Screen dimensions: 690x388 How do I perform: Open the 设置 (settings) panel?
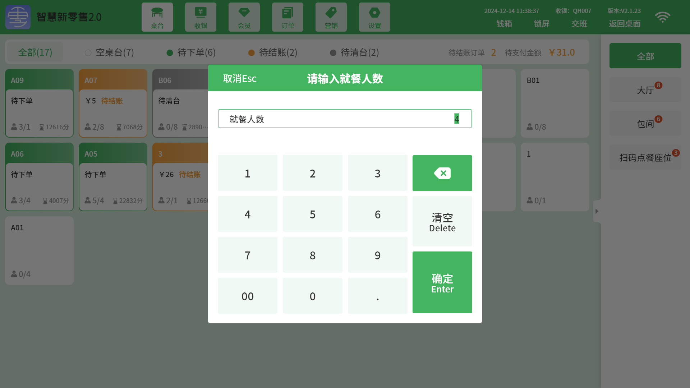coord(374,17)
